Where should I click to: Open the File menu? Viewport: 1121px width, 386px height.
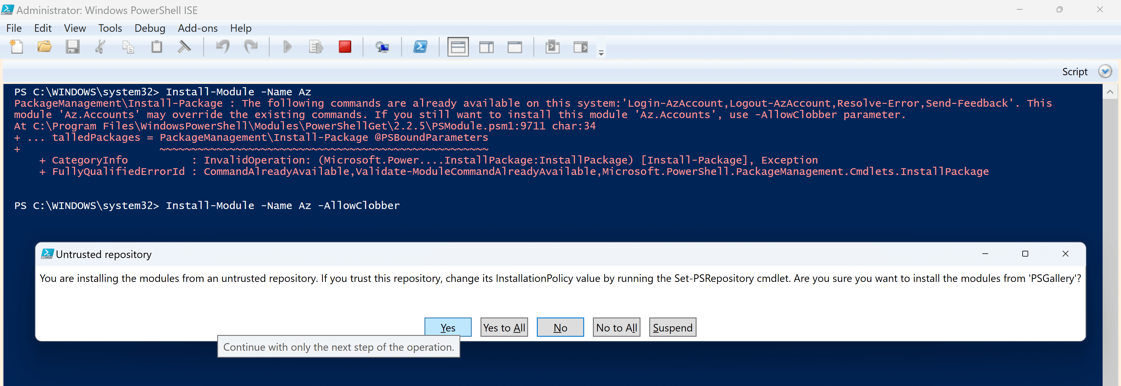(14, 28)
